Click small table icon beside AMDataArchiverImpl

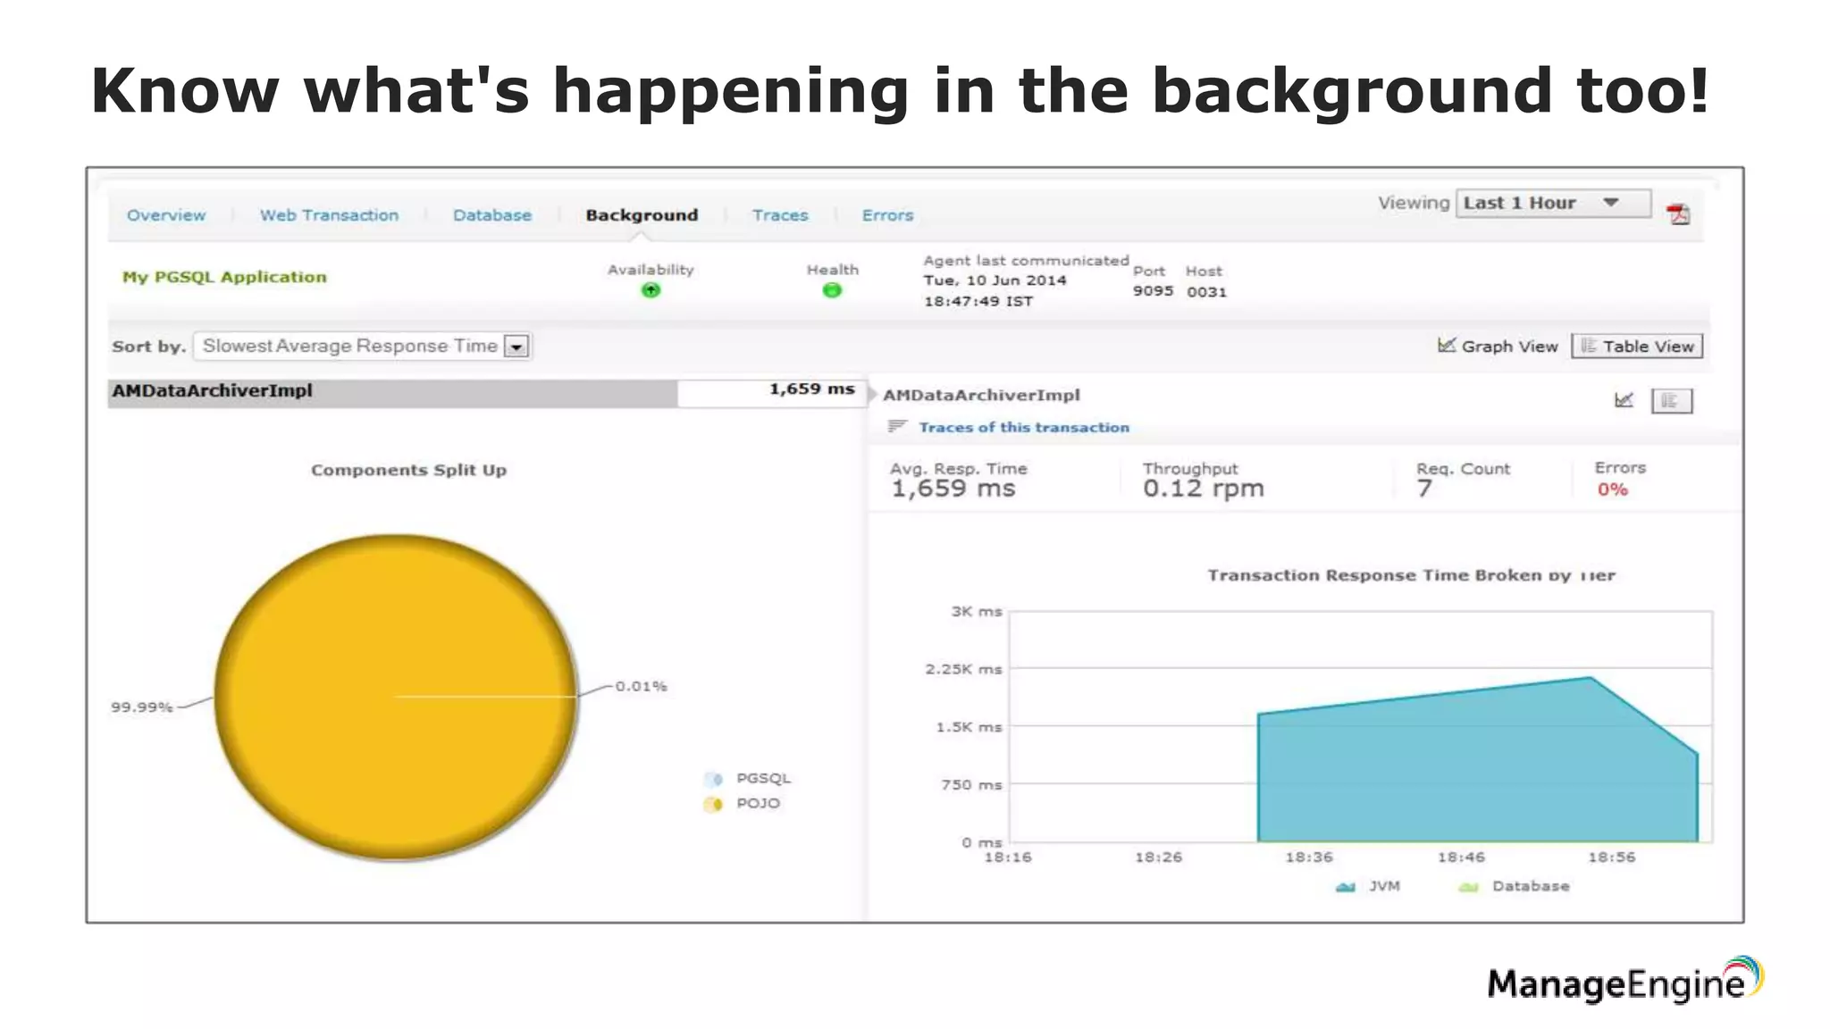point(1670,401)
